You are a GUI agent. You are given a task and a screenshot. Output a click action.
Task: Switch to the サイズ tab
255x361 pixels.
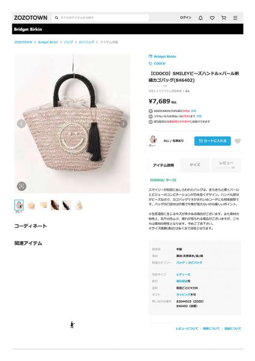tap(195, 165)
